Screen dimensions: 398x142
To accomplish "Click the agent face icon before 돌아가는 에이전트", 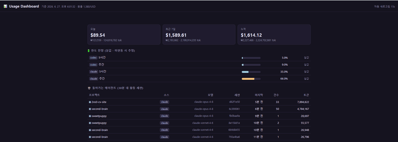I will pyautogui.click(x=89, y=88).
